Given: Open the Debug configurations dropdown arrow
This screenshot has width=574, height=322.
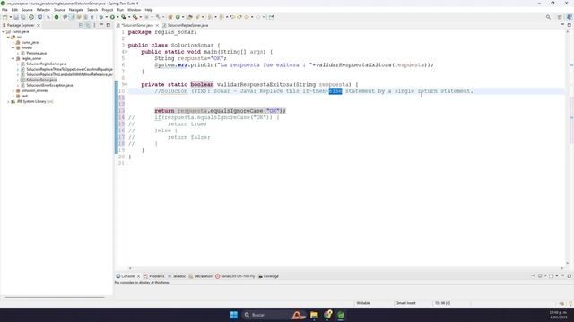Looking at the screenshot, I should pyautogui.click(x=107, y=17).
